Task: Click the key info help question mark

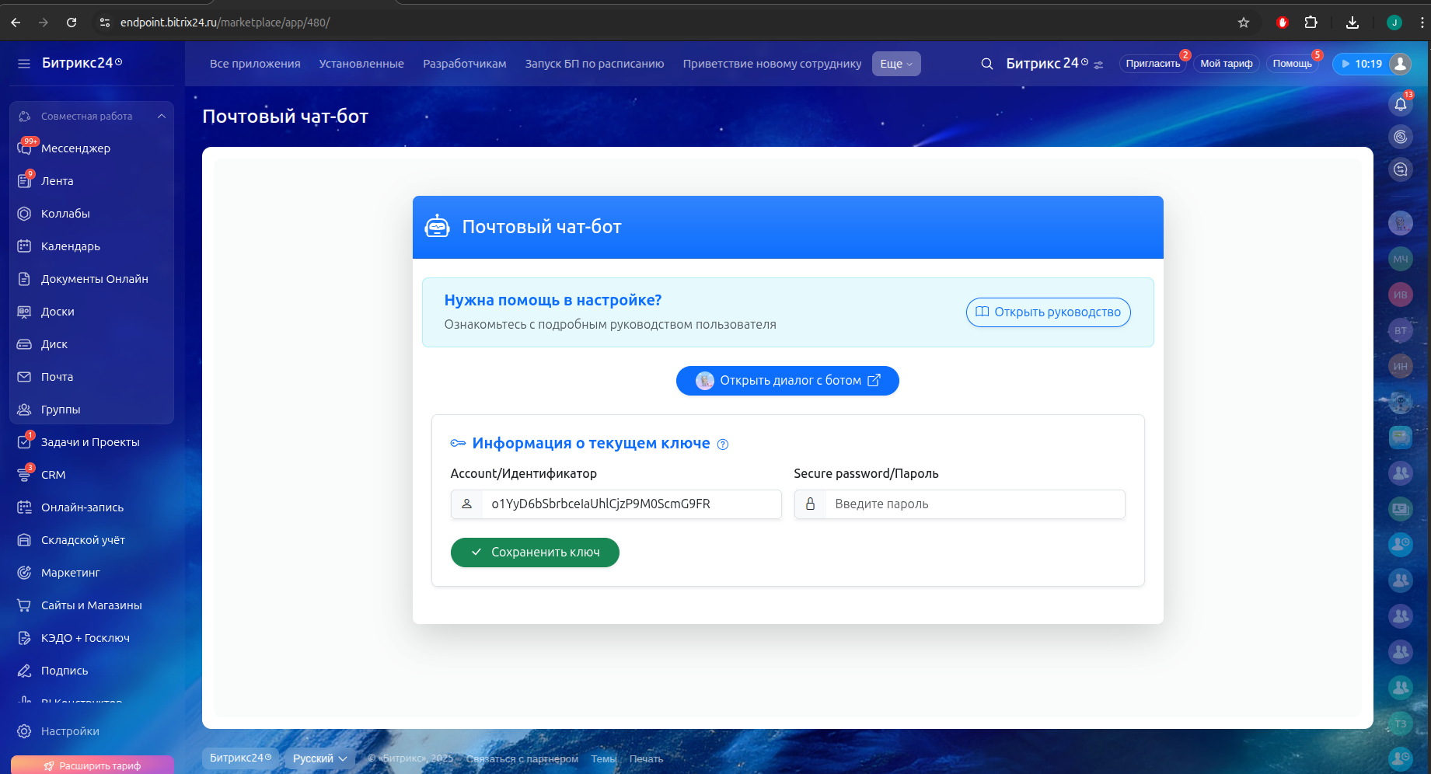Action: point(723,445)
